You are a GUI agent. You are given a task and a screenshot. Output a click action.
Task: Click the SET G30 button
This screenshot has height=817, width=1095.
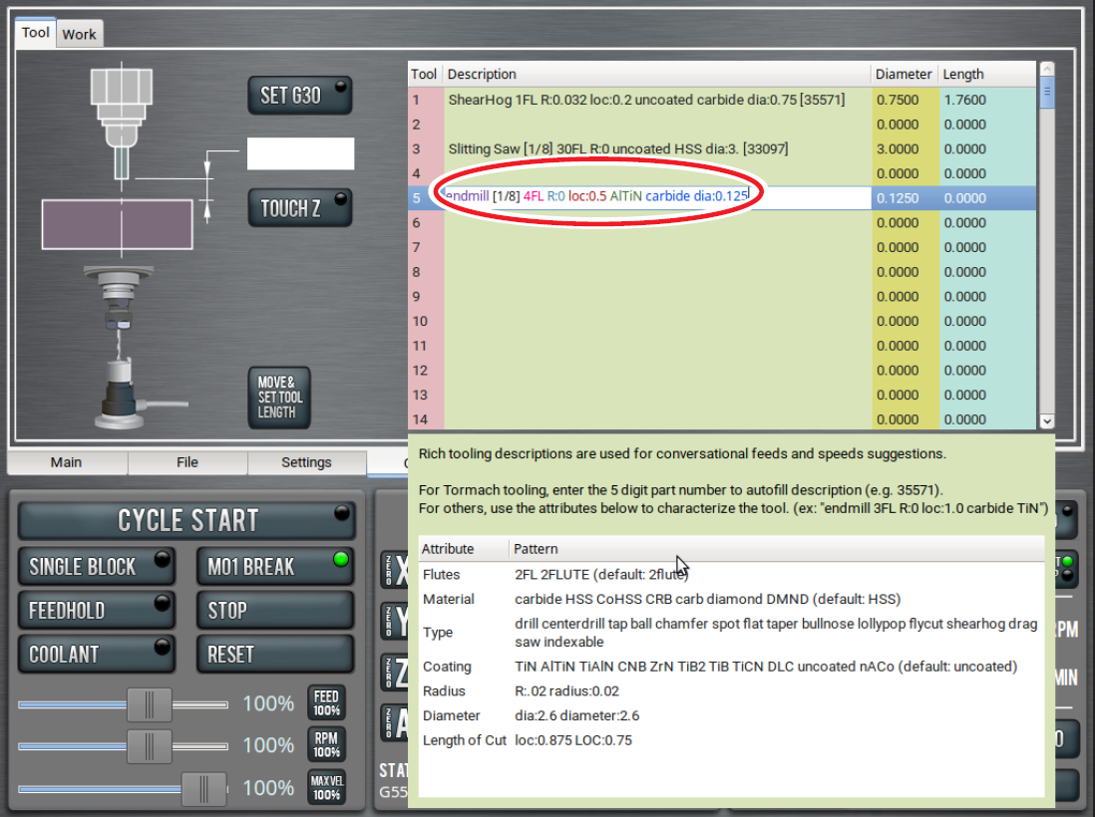point(299,95)
